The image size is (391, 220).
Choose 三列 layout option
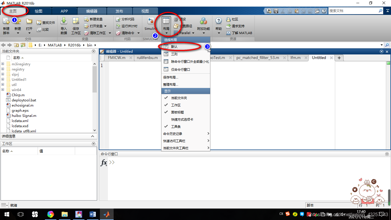click(x=186, y=54)
